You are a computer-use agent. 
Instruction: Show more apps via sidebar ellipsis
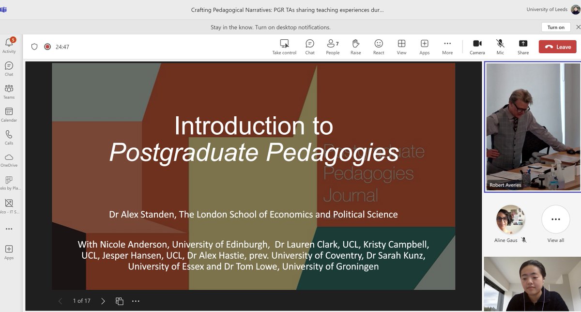(9, 229)
